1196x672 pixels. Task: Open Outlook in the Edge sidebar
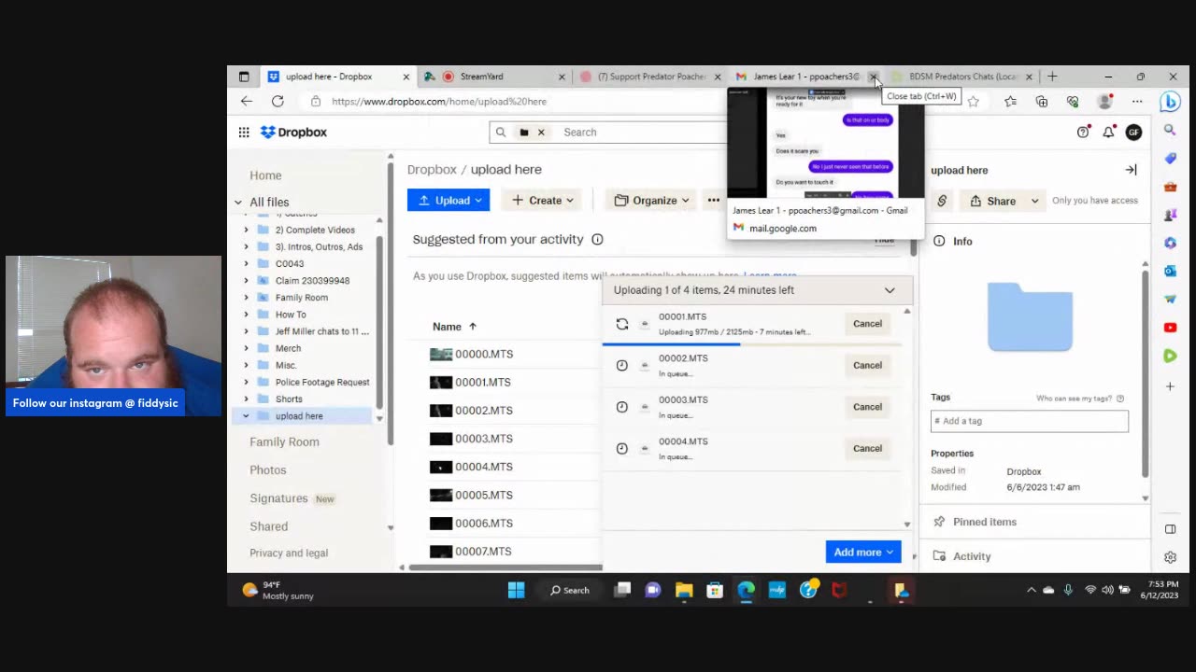(x=1170, y=271)
